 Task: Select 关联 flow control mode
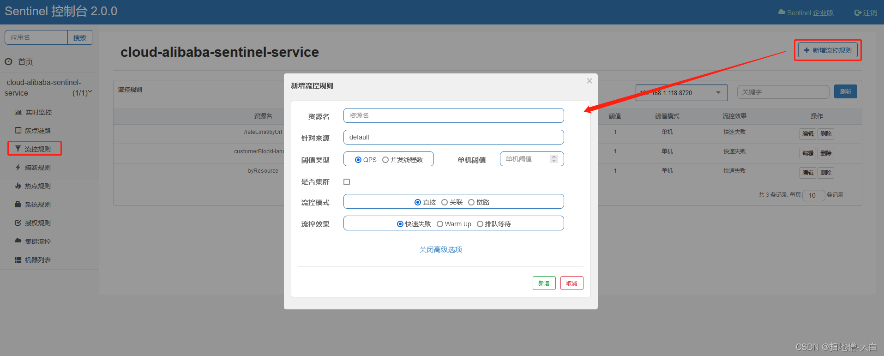[x=445, y=202]
